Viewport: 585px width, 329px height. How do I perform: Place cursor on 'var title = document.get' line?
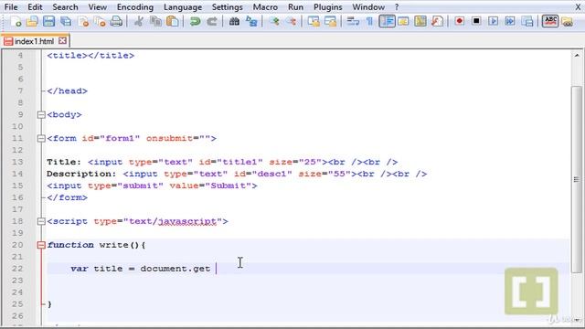(308, 269)
